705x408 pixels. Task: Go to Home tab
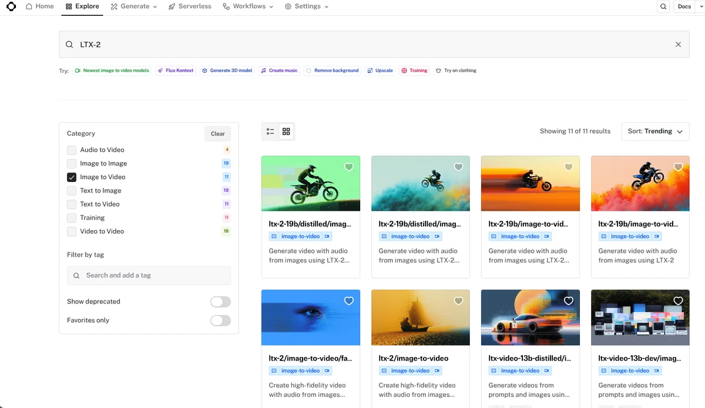(x=39, y=6)
